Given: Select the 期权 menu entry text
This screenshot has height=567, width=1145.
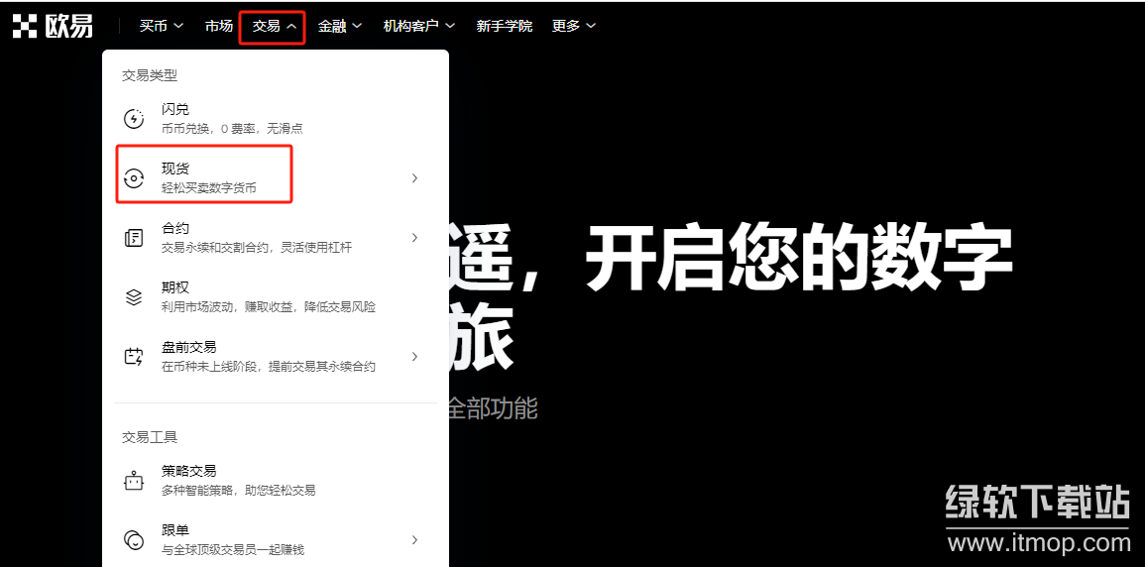Looking at the screenshot, I should 175,287.
